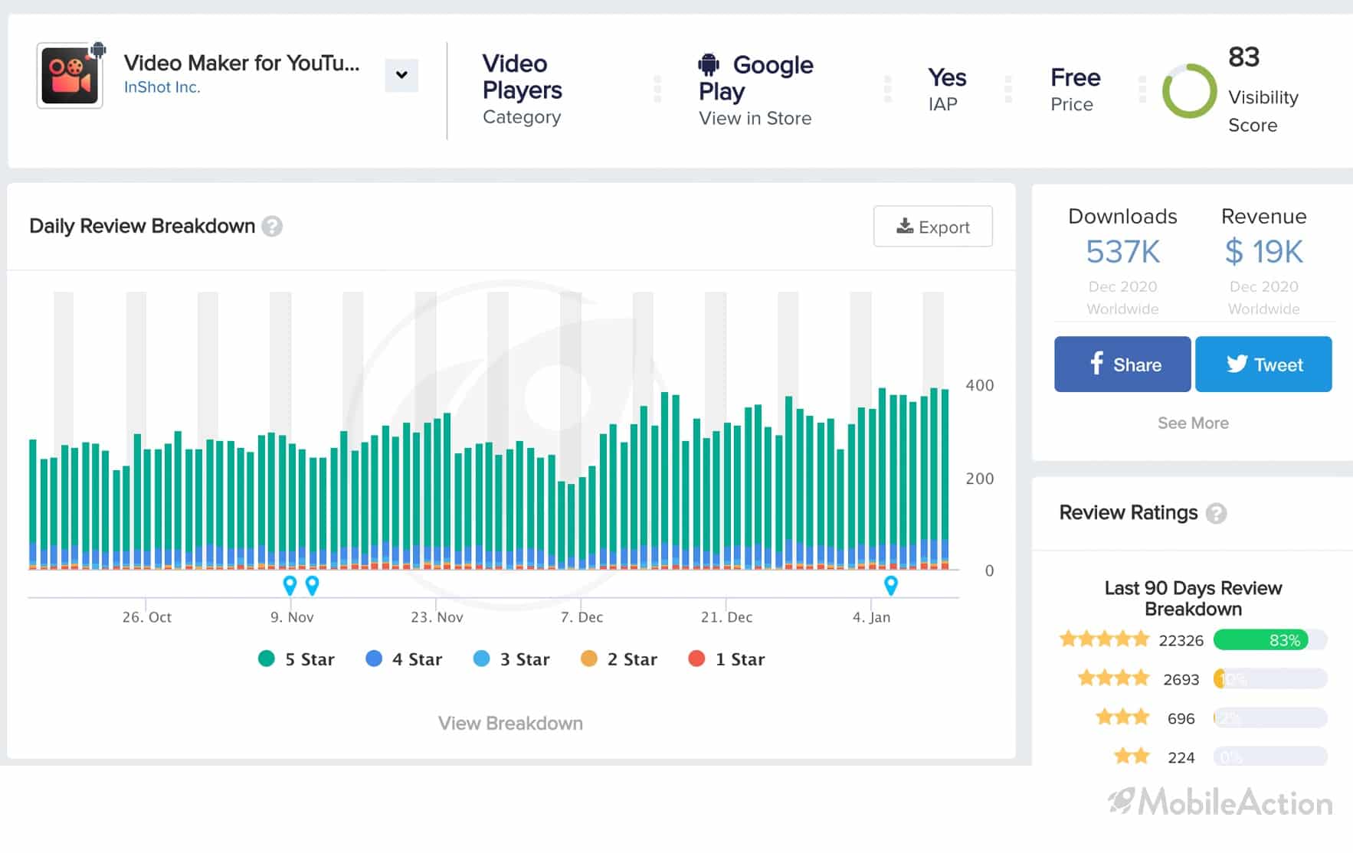Click the Last 90 Days Review Breakdown heading
Image resolution: width=1353 pixels, height=853 pixels.
click(x=1193, y=599)
